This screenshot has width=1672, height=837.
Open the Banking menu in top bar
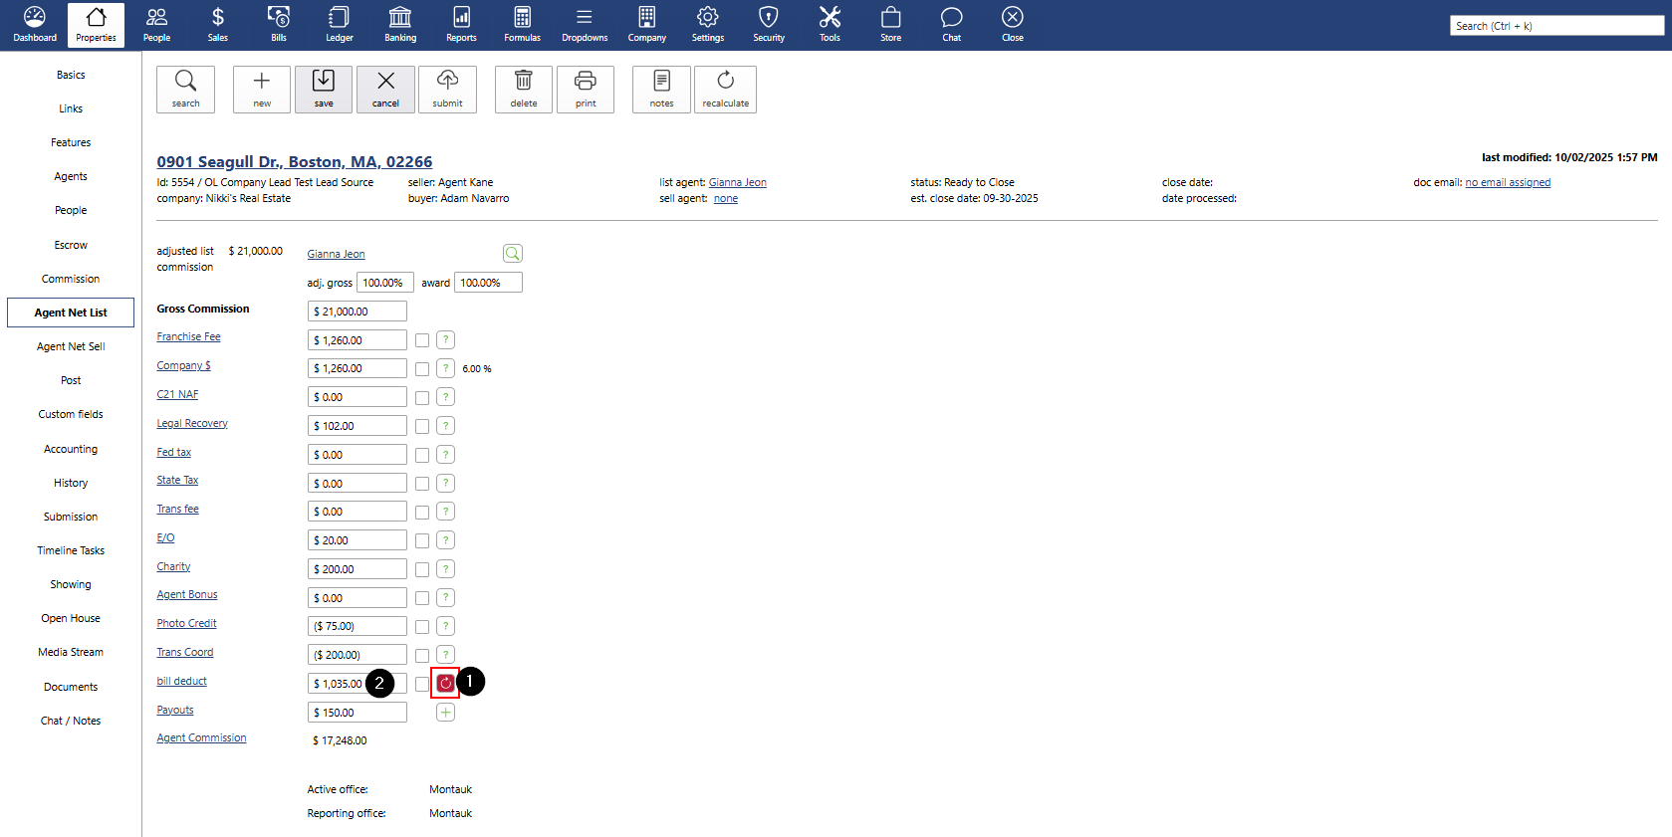pyautogui.click(x=400, y=25)
